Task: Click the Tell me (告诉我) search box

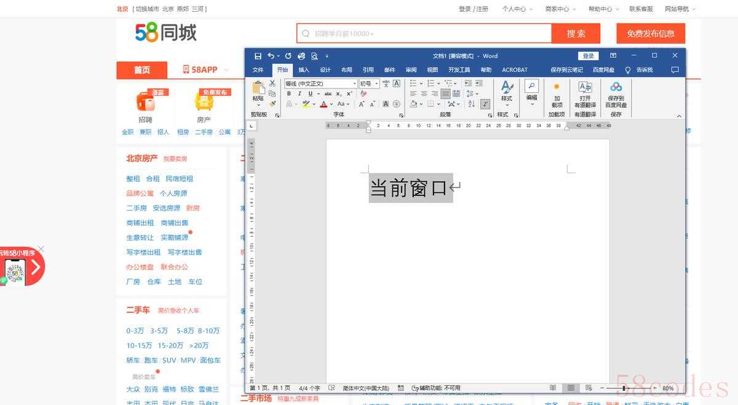Action: 640,69
